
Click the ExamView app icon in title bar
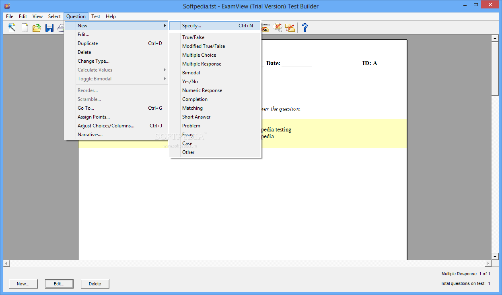click(x=7, y=6)
